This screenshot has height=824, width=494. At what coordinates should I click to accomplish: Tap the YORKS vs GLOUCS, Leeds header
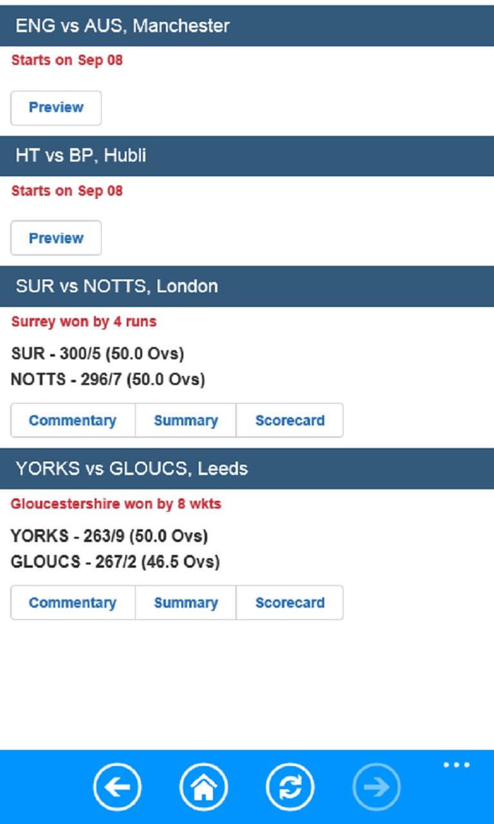pyautogui.click(x=247, y=469)
